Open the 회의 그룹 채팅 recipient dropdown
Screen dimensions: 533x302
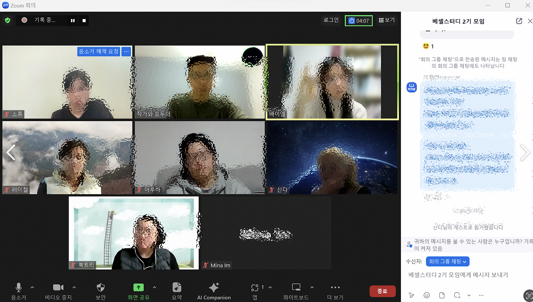(447, 261)
